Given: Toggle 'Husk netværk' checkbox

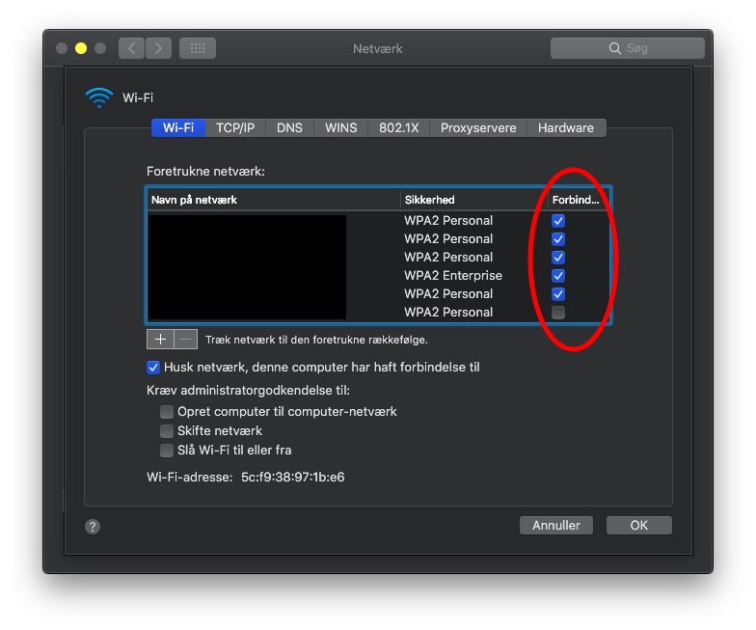Looking at the screenshot, I should pyautogui.click(x=153, y=368).
